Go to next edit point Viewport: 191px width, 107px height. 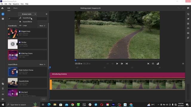(x=127, y=64)
